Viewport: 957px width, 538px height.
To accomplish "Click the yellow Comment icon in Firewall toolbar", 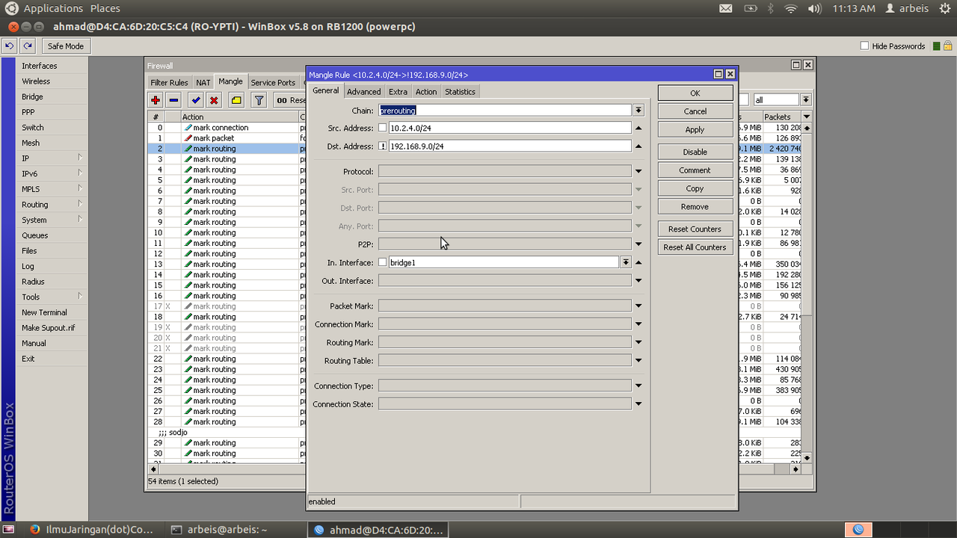I will (236, 100).
